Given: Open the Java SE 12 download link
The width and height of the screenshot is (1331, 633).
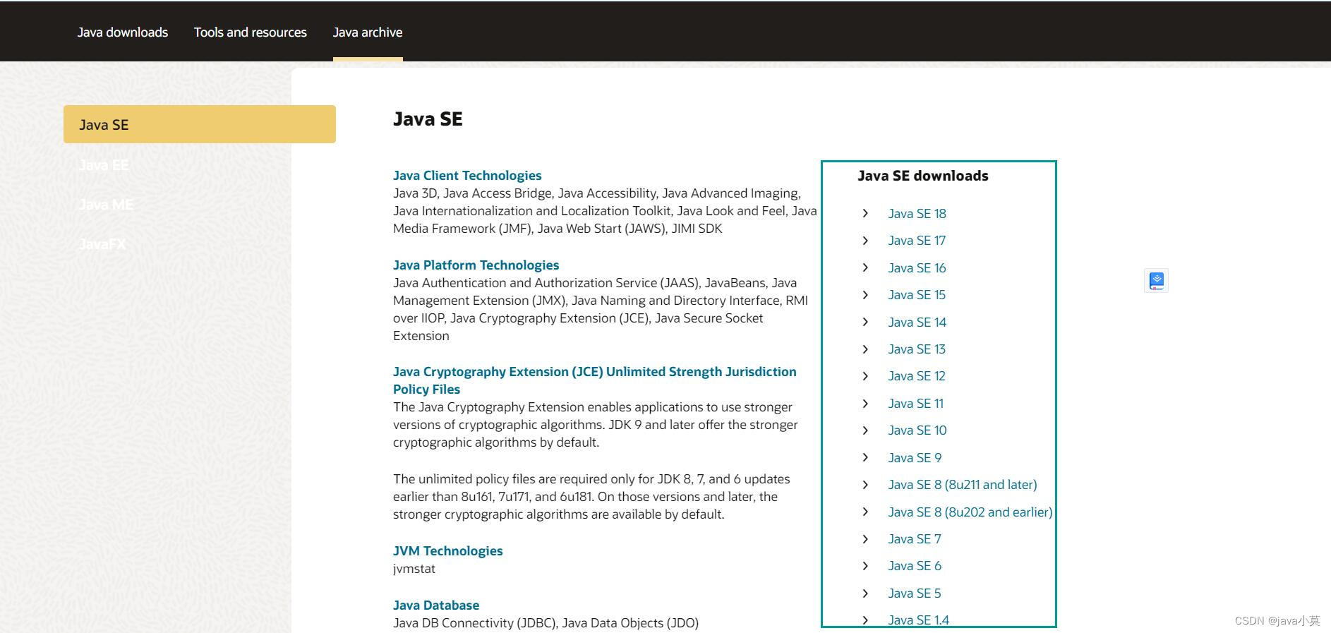Looking at the screenshot, I should (917, 376).
